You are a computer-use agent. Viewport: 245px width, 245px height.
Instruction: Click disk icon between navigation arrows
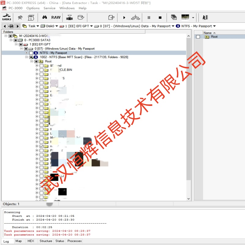pyautogui.click(x=11, y=26)
